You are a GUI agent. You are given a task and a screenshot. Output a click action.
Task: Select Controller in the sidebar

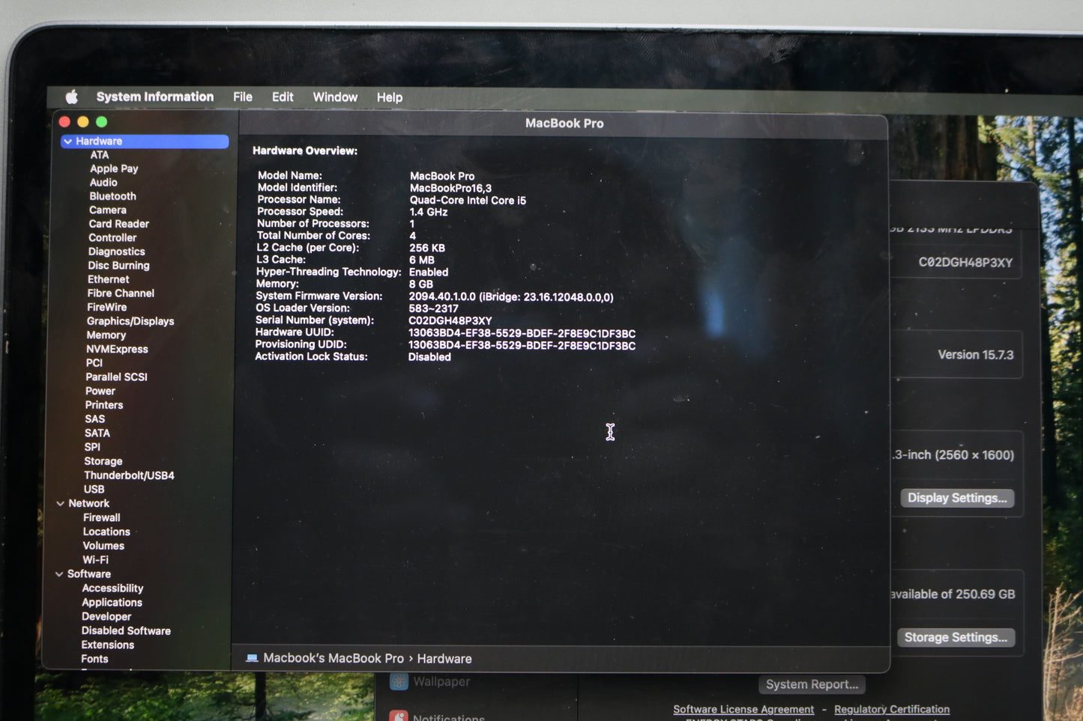(112, 237)
